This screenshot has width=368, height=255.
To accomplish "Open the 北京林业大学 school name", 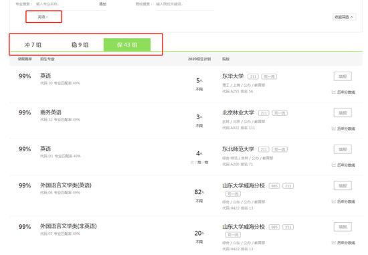I will (x=238, y=112).
